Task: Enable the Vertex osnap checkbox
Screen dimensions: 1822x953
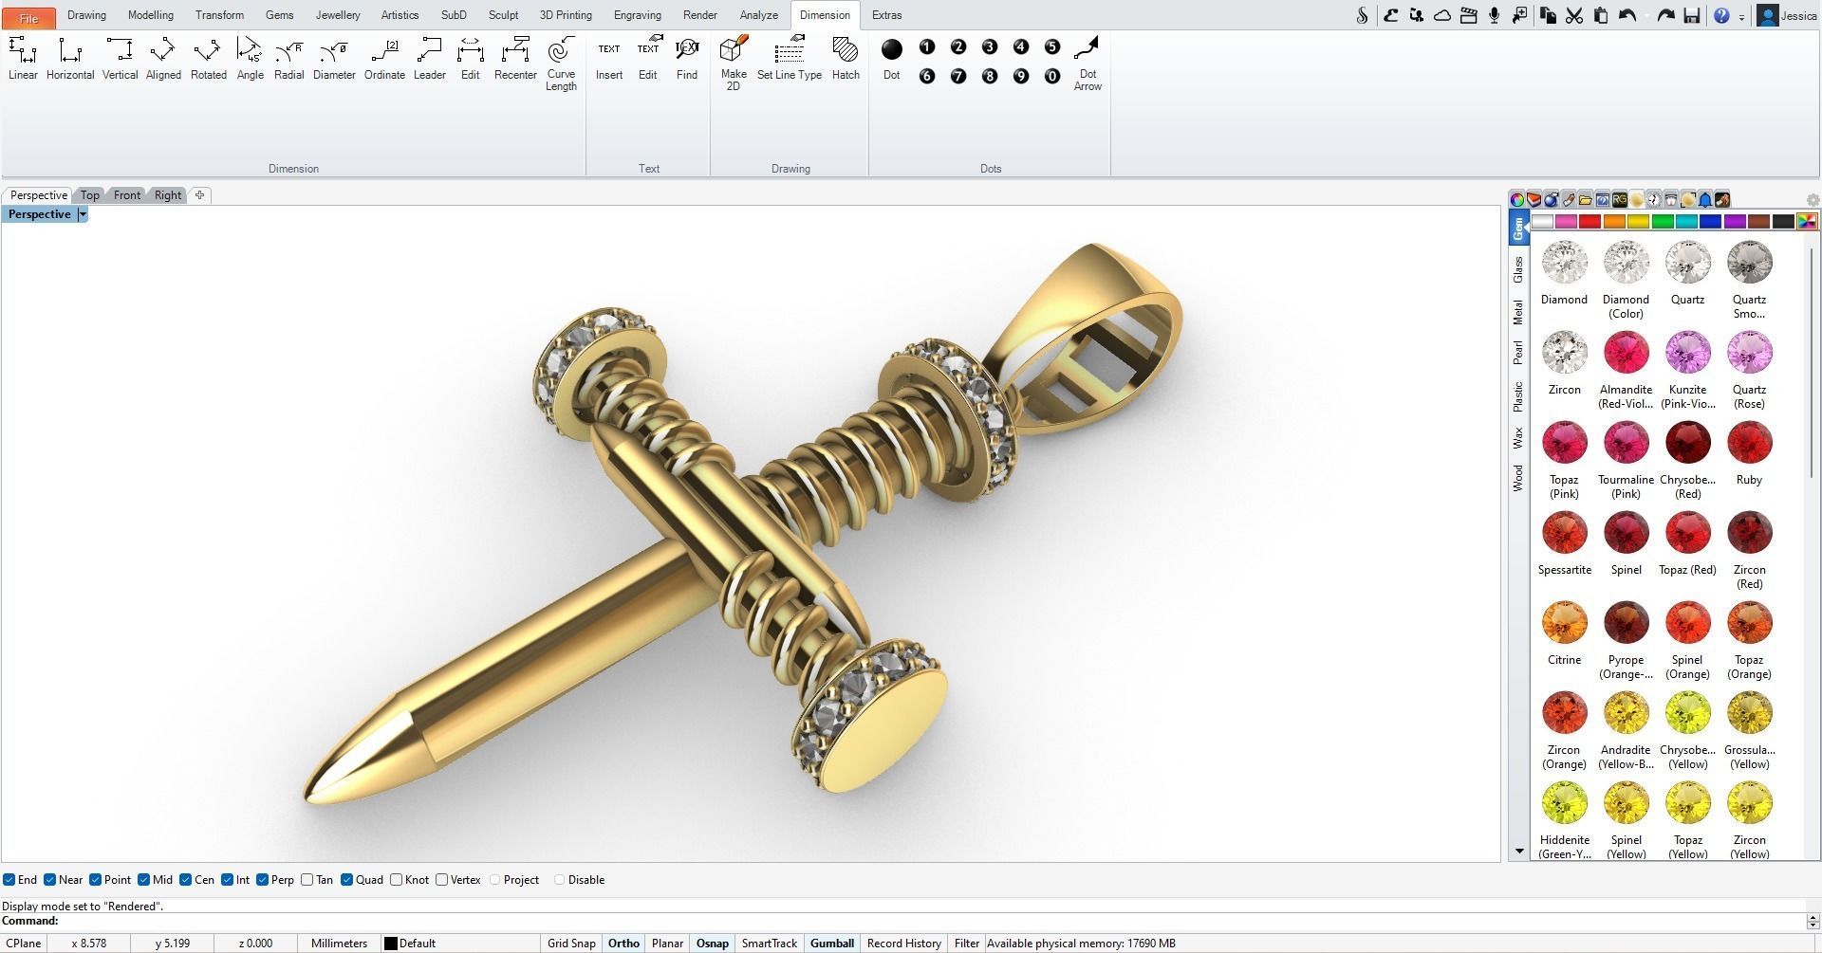Action: [x=441, y=880]
